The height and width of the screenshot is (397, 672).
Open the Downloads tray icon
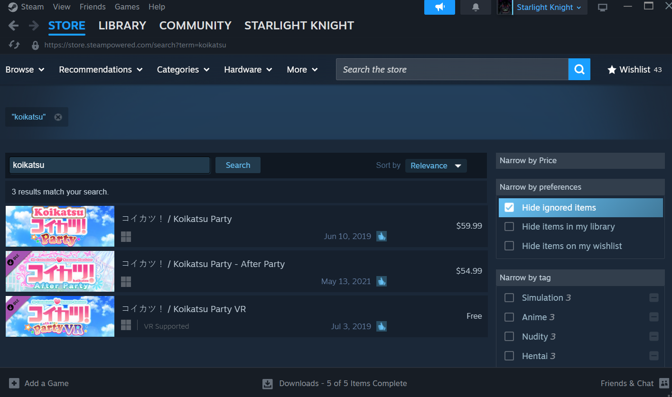coord(268,383)
